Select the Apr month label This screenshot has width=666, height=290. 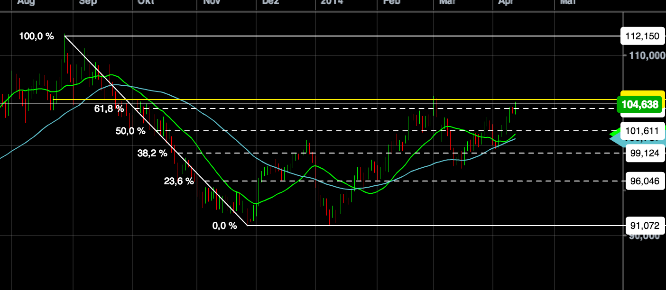point(506,2)
